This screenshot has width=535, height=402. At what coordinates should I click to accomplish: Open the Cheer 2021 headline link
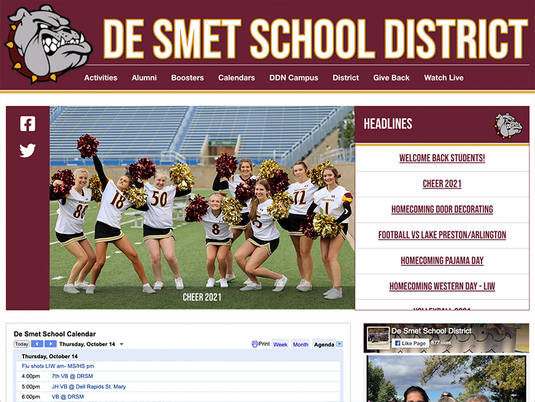442,183
